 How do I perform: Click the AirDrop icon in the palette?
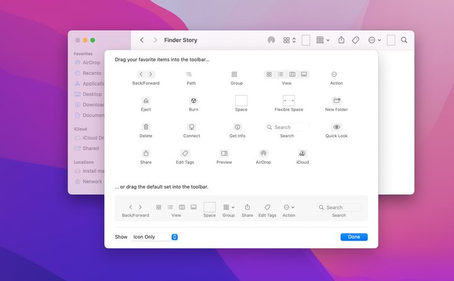263,153
